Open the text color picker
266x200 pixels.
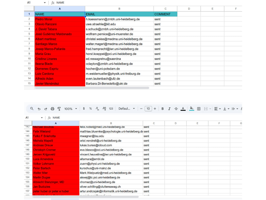183,109
